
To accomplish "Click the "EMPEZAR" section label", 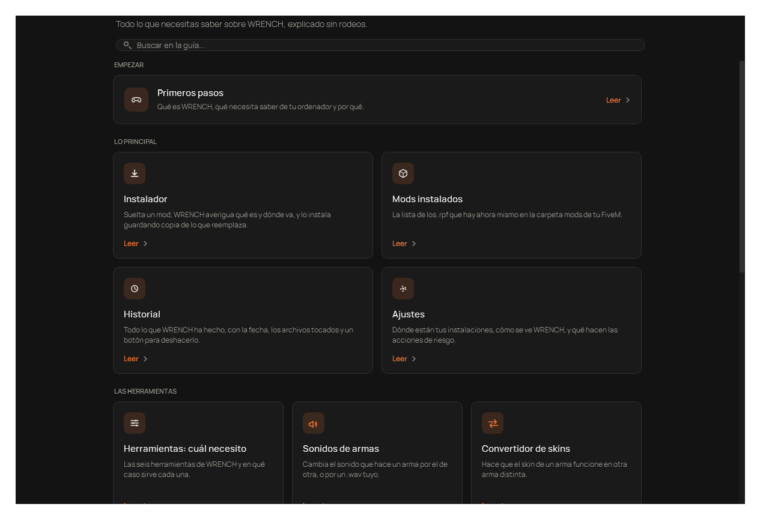I will [129, 65].
